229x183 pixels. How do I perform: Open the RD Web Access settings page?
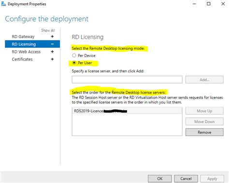26,52
